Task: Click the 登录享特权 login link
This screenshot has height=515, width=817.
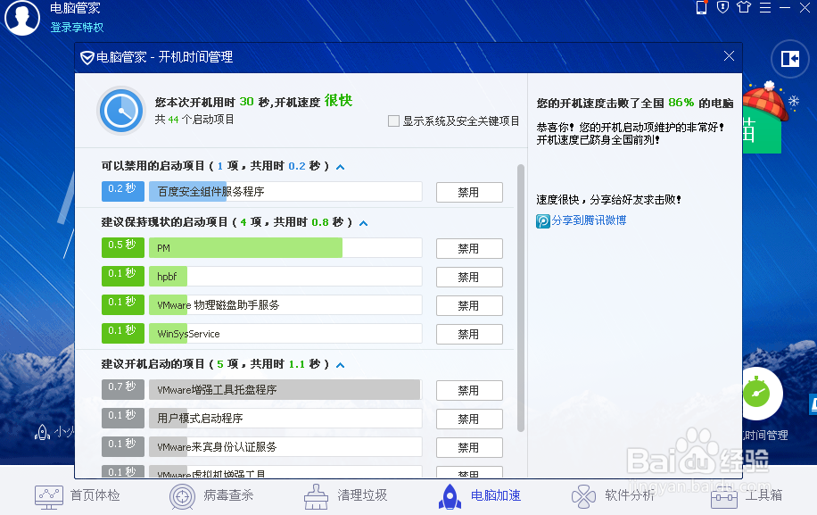Action: pyautogui.click(x=77, y=28)
